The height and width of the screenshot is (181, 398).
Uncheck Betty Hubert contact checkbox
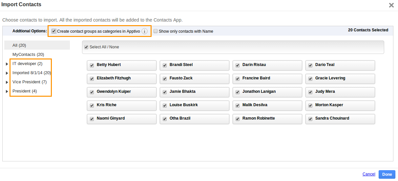click(x=92, y=65)
